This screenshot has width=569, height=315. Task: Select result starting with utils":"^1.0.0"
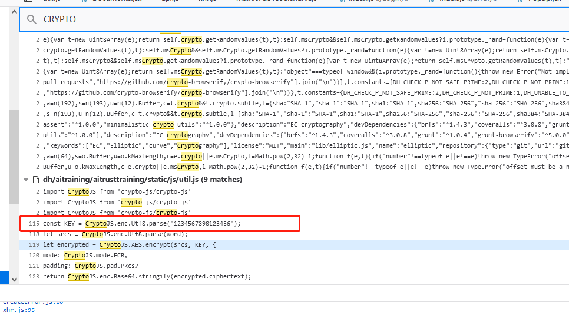tap(236, 135)
